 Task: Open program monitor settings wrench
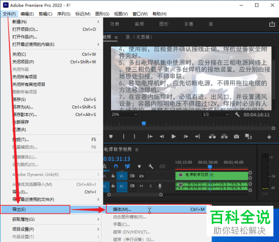click(x=237, y=114)
